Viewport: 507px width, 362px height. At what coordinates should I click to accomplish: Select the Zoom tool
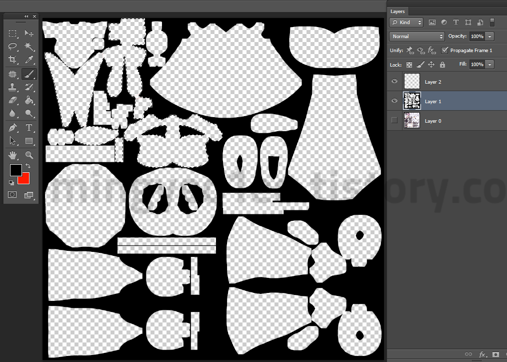(x=29, y=155)
